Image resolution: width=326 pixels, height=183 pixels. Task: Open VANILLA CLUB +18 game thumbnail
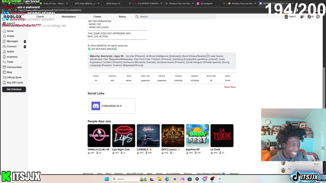click(x=99, y=136)
